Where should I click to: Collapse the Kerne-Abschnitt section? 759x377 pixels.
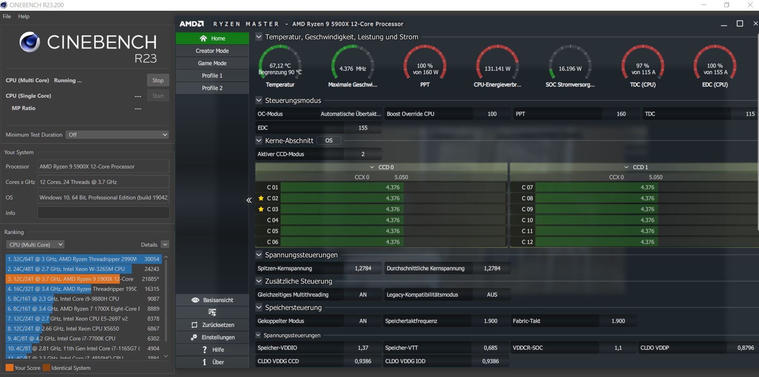[259, 140]
